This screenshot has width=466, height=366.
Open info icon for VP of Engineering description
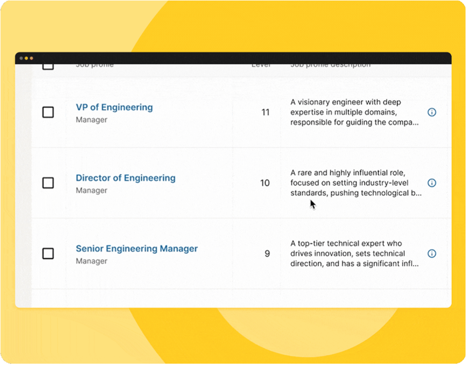pyautogui.click(x=432, y=112)
